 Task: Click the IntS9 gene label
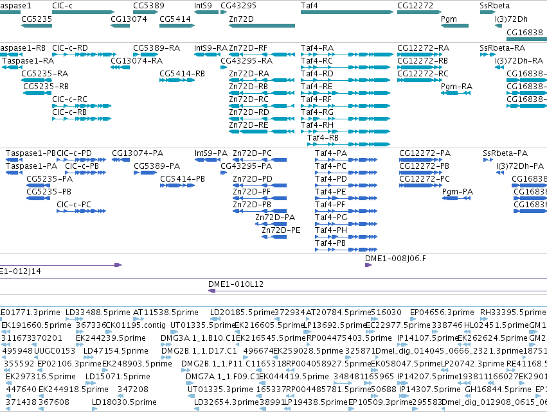(203, 6)
